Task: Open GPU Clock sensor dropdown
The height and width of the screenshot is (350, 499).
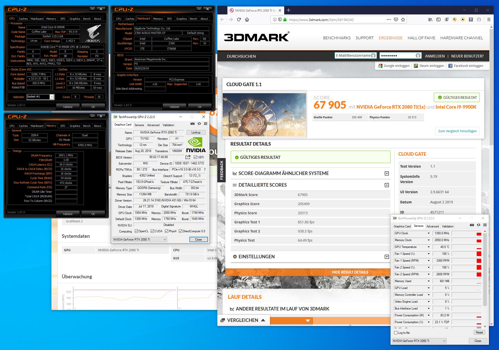Action: [429, 233]
